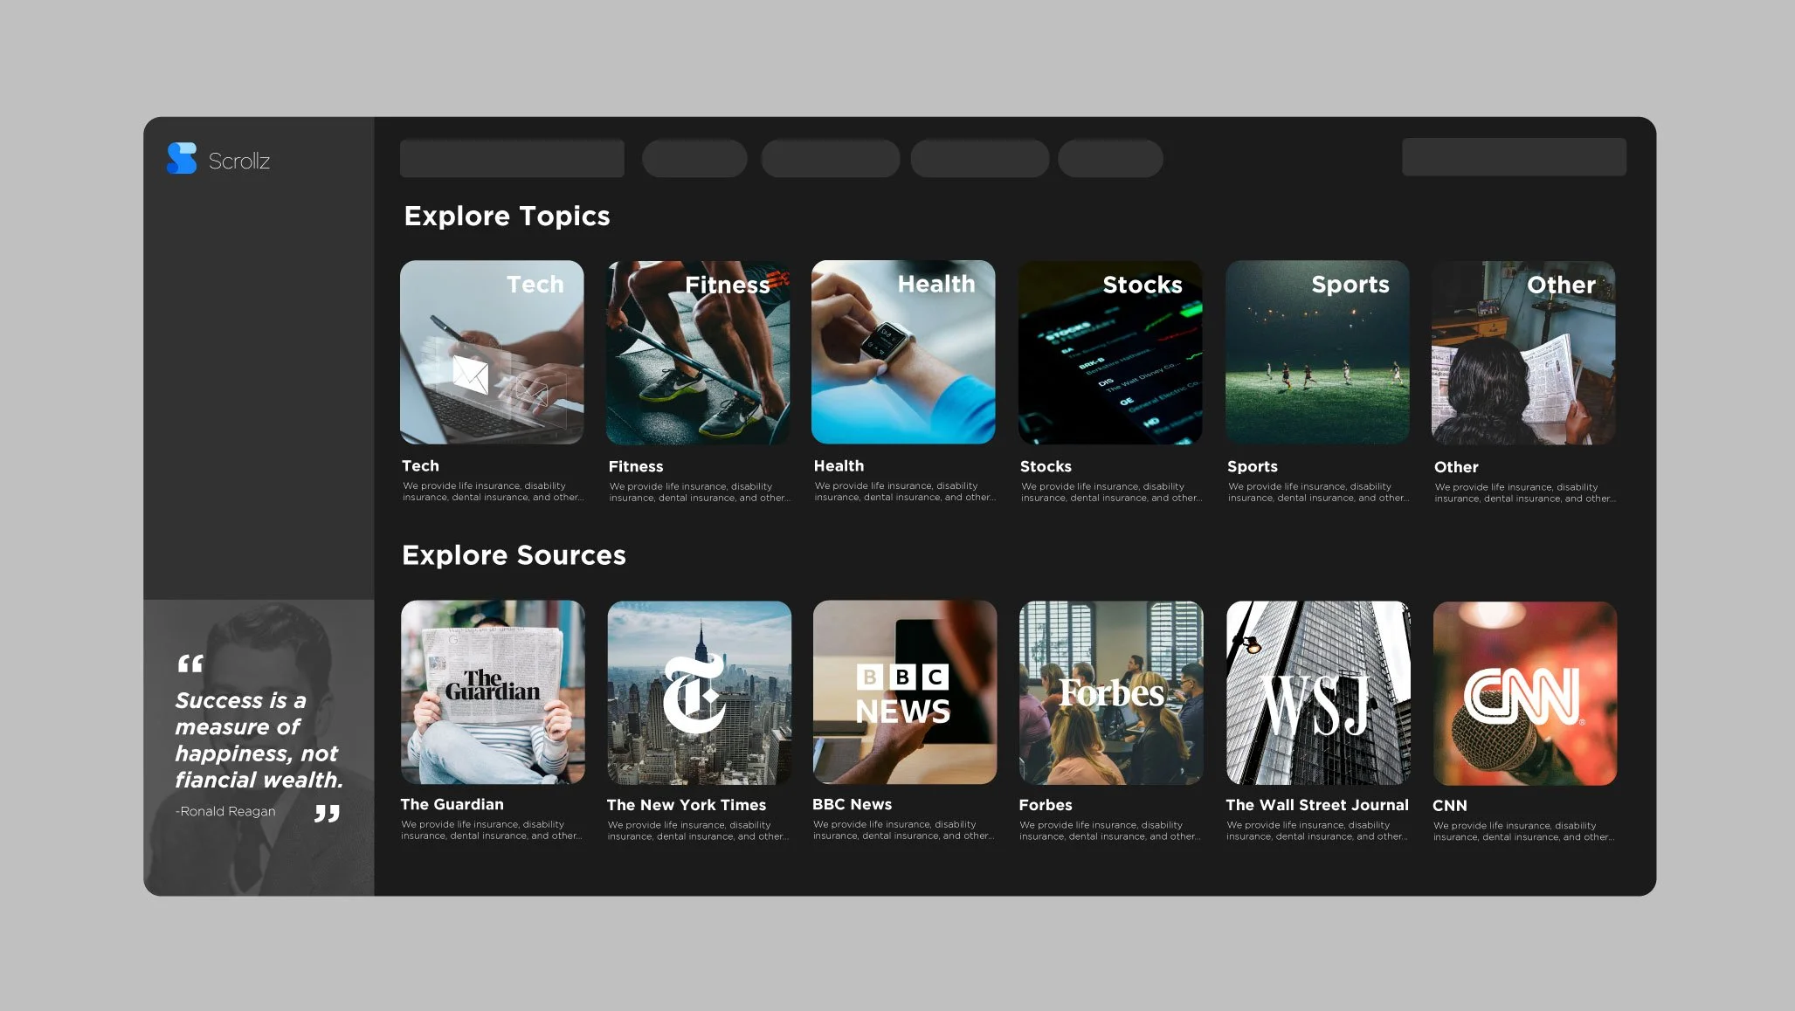Open The Guardian source card
The height and width of the screenshot is (1011, 1795).
pyautogui.click(x=493, y=691)
